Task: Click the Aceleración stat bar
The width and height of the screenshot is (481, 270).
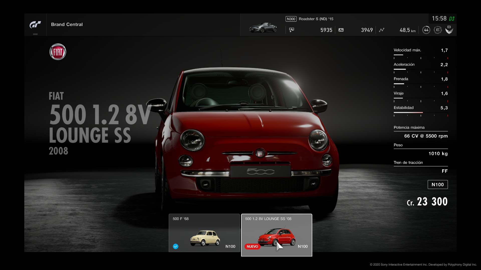Action: click(x=421, y=69)
